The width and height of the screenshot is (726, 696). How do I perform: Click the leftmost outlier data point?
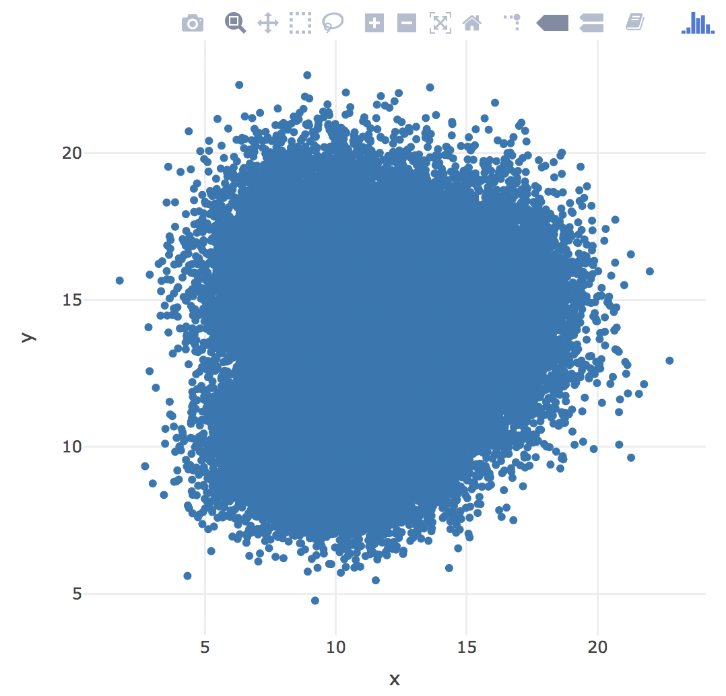(x=120, y=281)
